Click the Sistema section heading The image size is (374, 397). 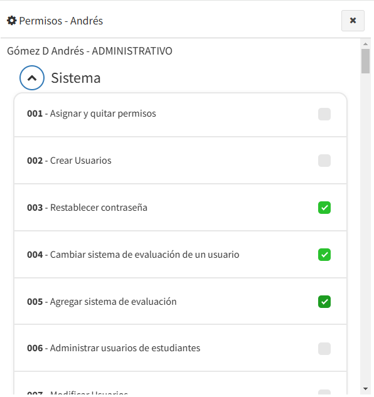tap(76, 78)
